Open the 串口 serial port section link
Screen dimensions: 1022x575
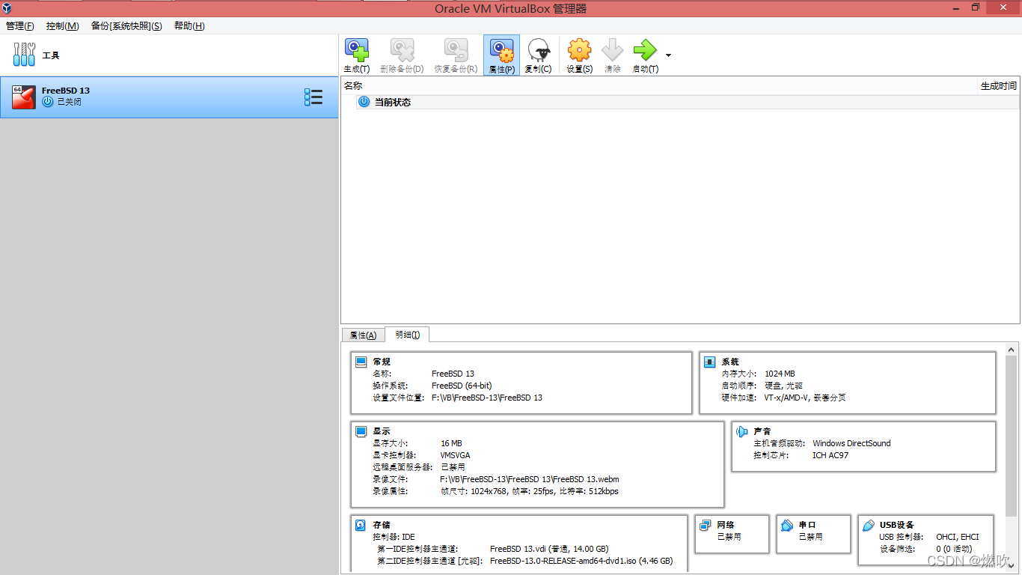coord(807,525)
